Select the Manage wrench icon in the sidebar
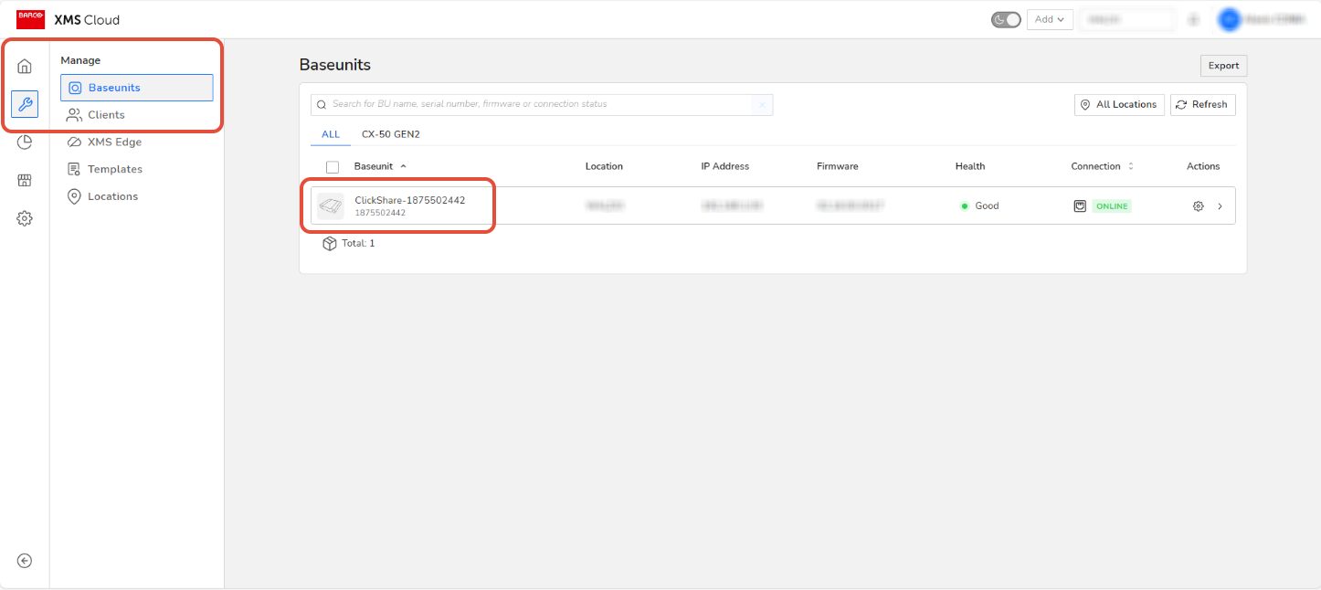 [x=25, y=104]
